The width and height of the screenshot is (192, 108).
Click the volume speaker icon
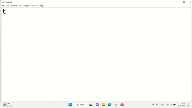(171, 105)
